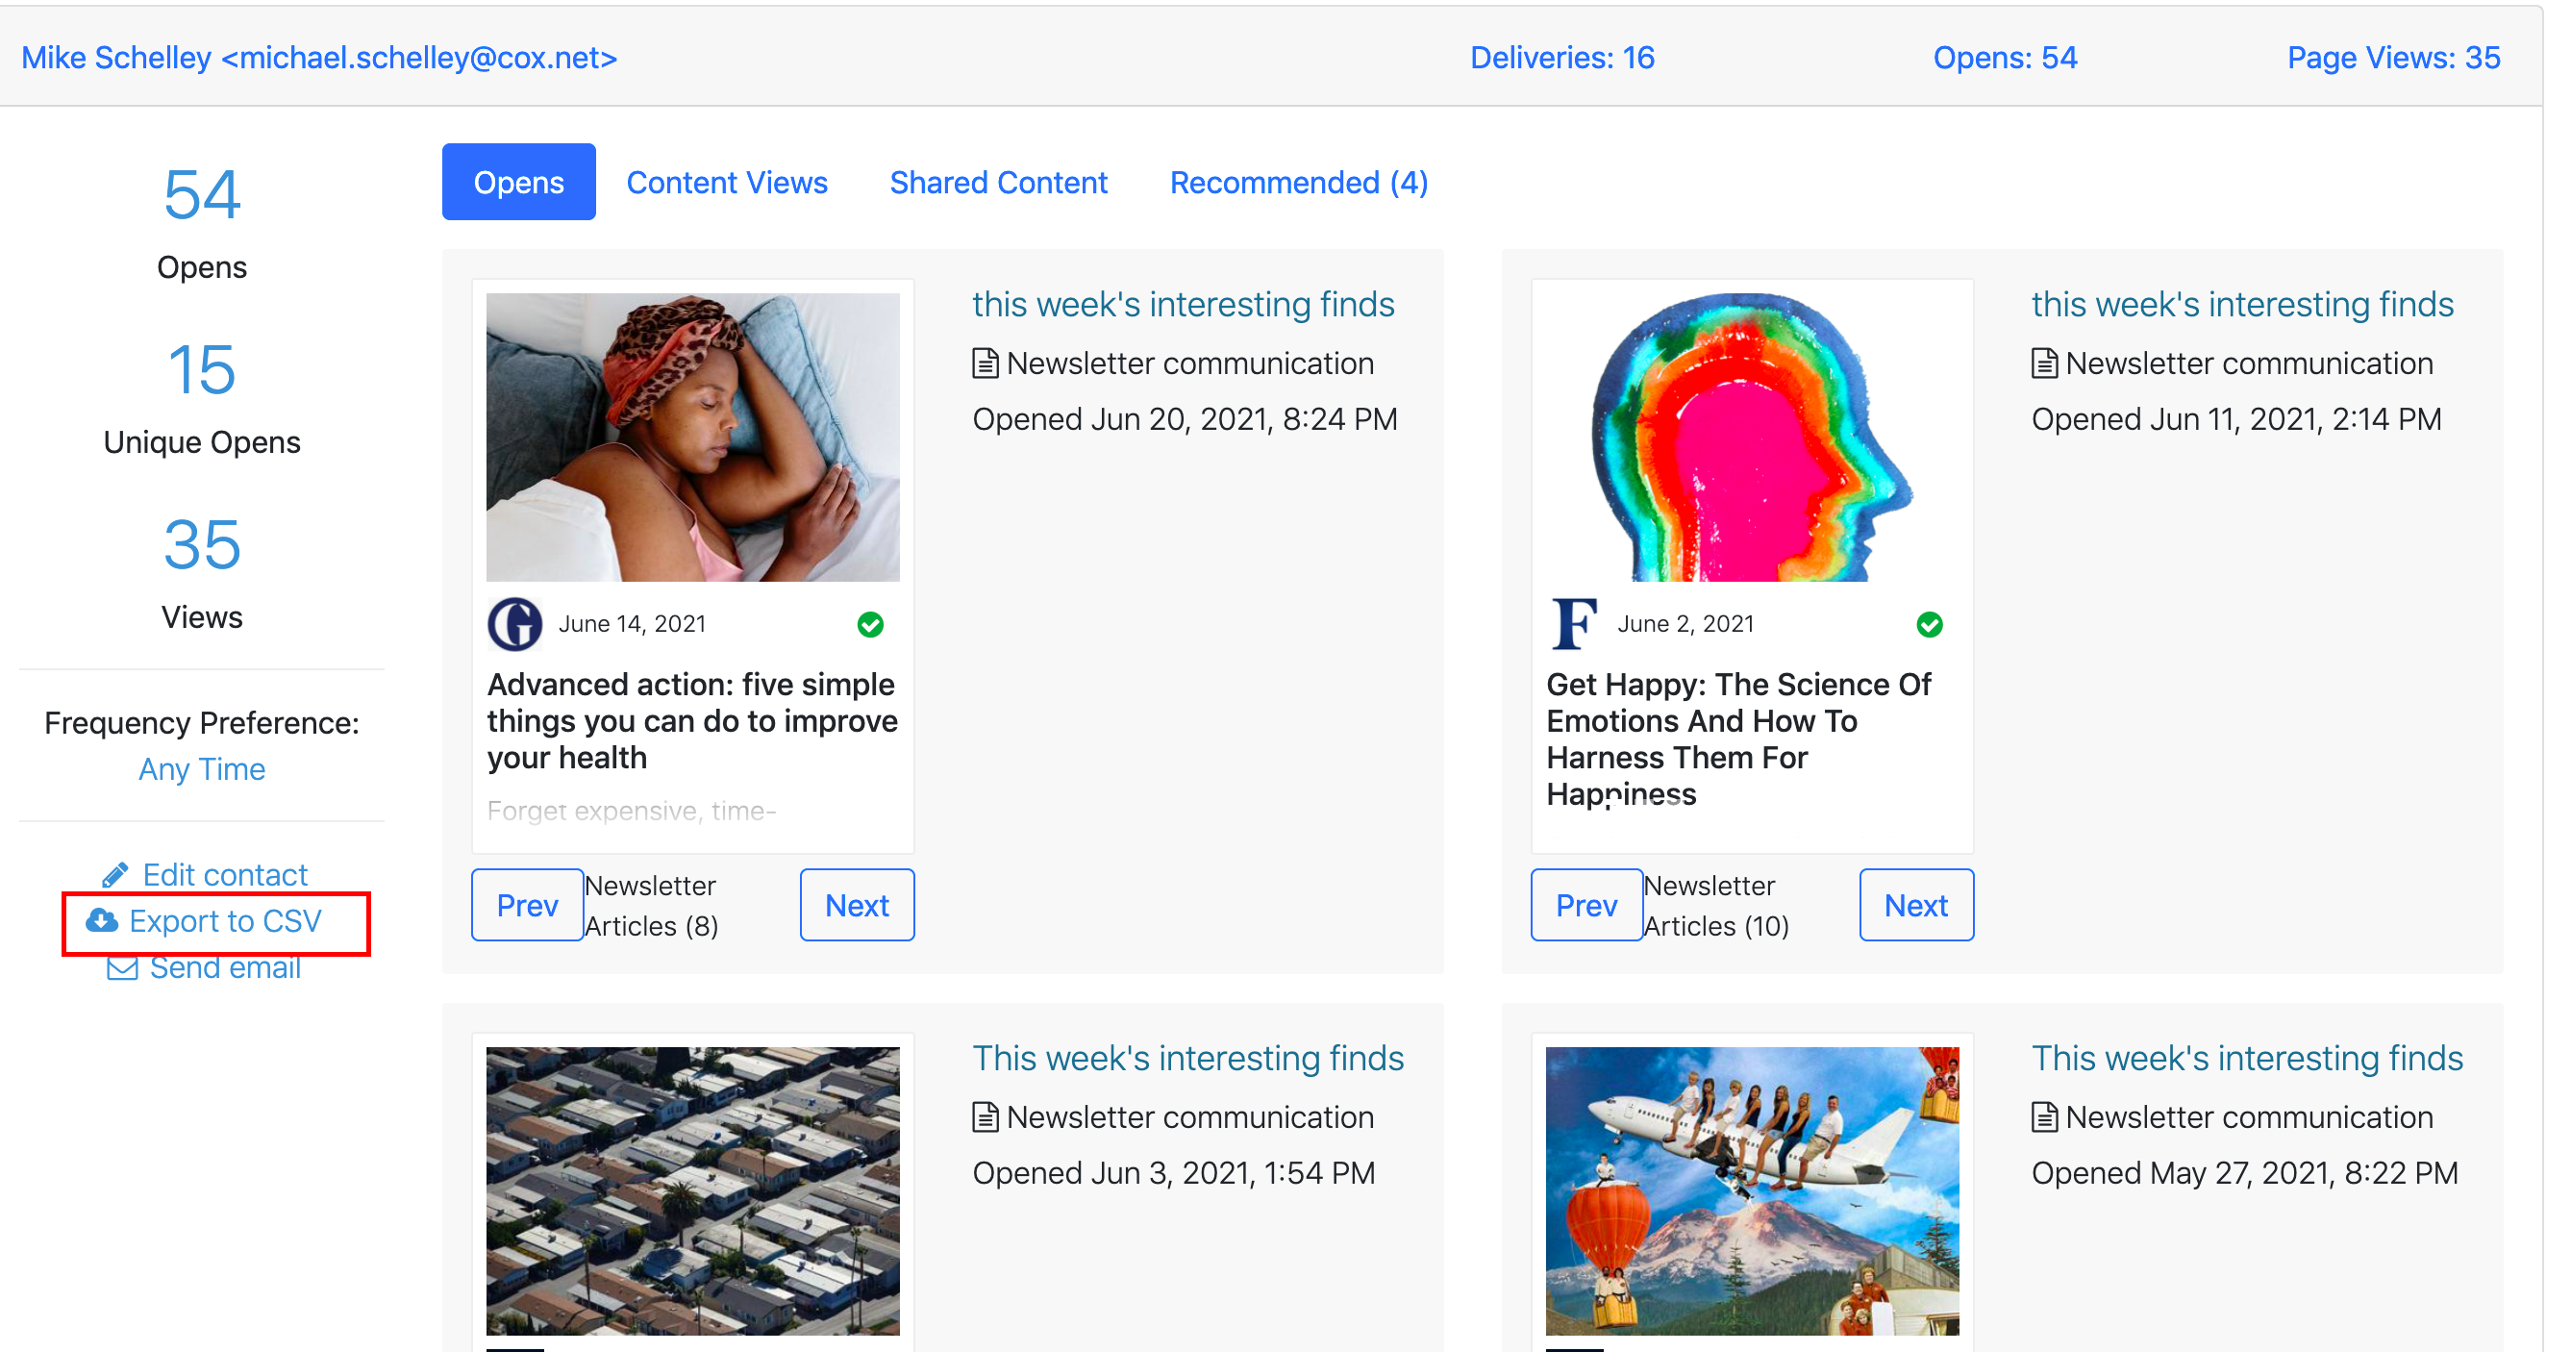The image size is (2571, 1352).
Task: Go to the Next article in Newsletter Articles (8)
Action: pos(857,906)
